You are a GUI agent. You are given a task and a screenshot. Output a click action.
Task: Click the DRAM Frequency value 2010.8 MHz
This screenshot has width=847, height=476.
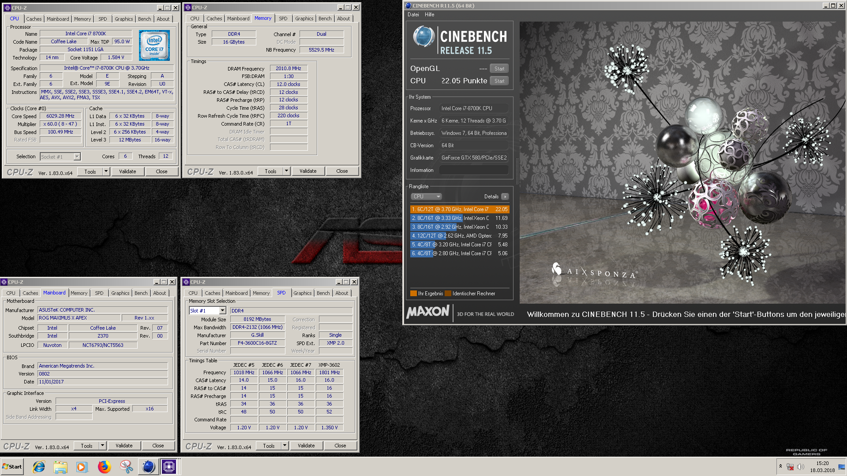[x=289, y=69]
